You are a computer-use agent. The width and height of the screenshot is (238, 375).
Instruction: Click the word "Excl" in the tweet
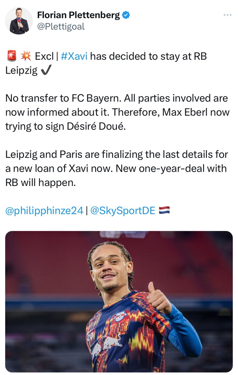[44, 57]
